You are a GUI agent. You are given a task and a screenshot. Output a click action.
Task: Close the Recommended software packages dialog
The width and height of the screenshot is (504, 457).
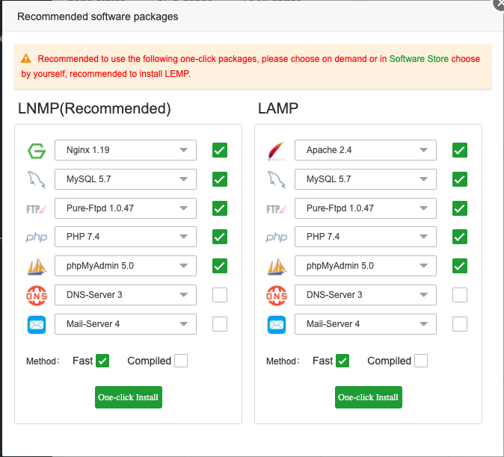coord(499,4)
